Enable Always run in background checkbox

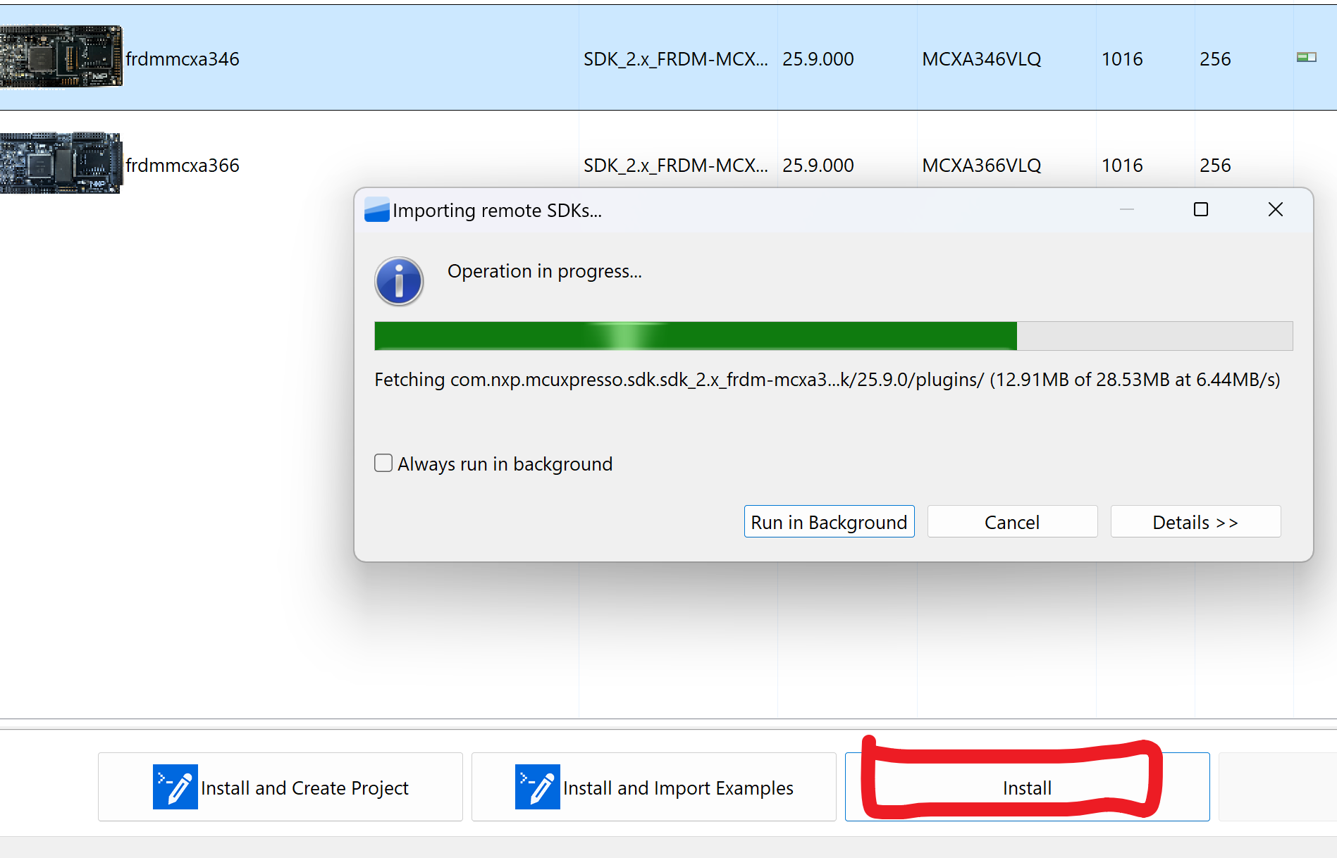(x=383, y=463)
